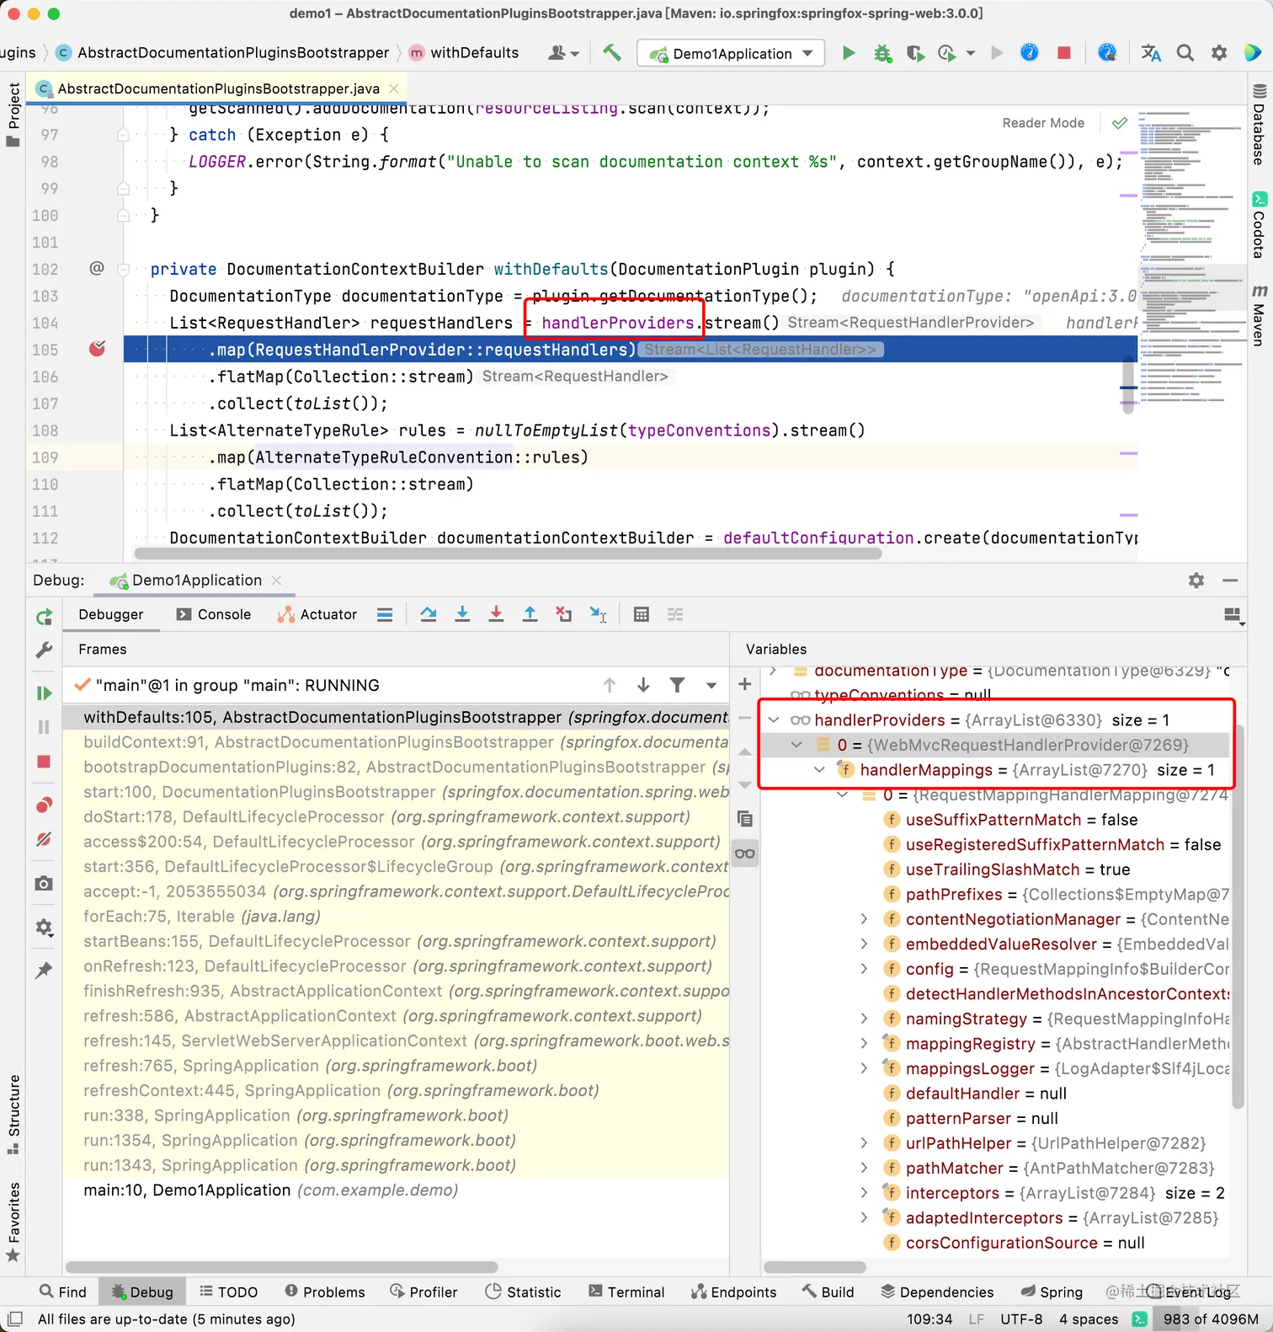Pin the debug tab icon

pos(44,971)
